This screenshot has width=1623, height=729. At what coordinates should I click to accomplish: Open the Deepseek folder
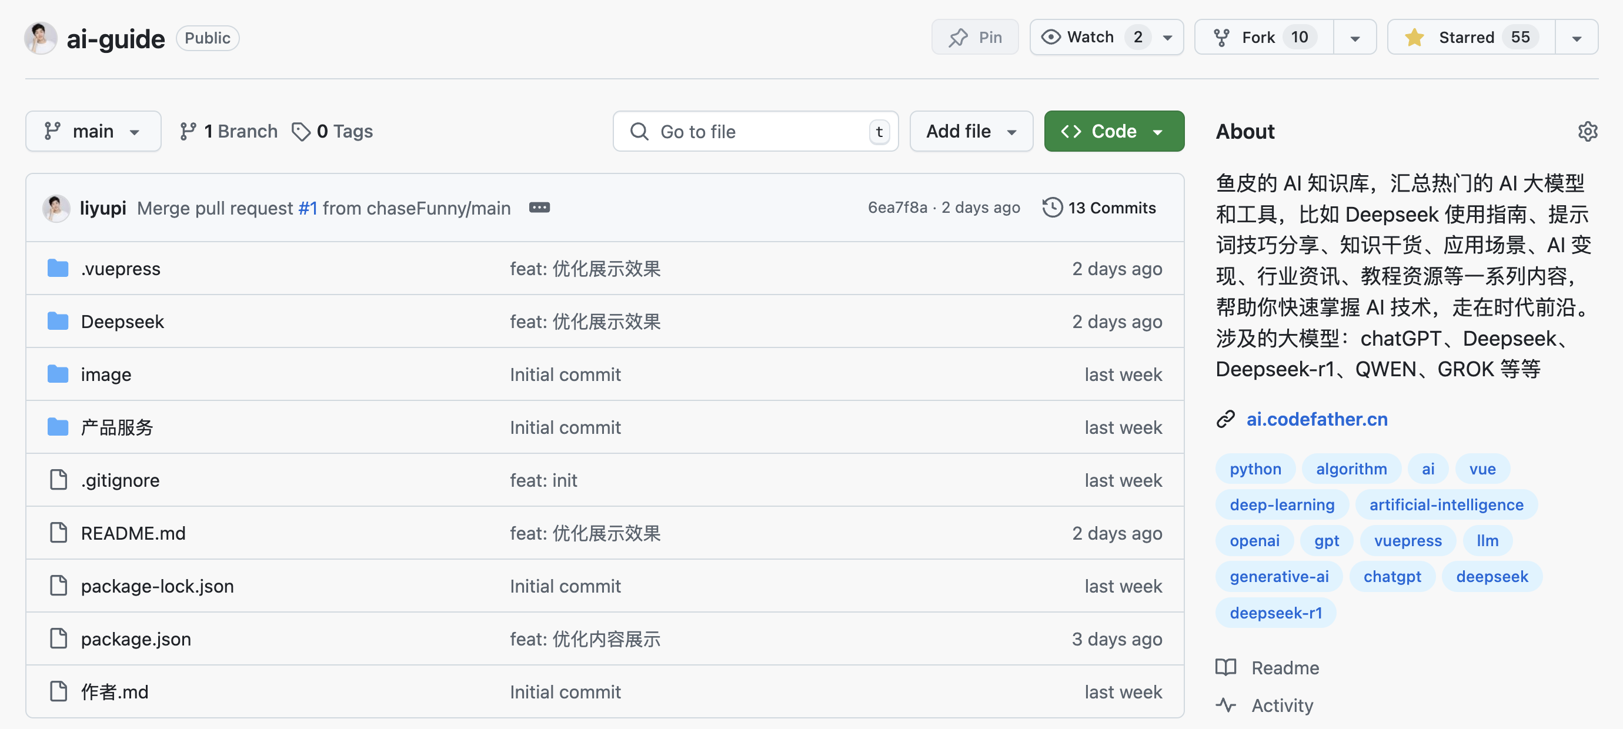pyautogui.click(x=123, y=321)
